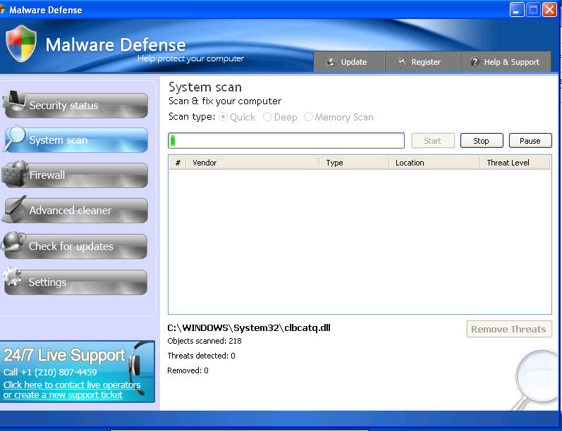Click 'Click here to contact live operators' link
The height and width of the screenshot is (431, 562).
click(x=72, y=385)
